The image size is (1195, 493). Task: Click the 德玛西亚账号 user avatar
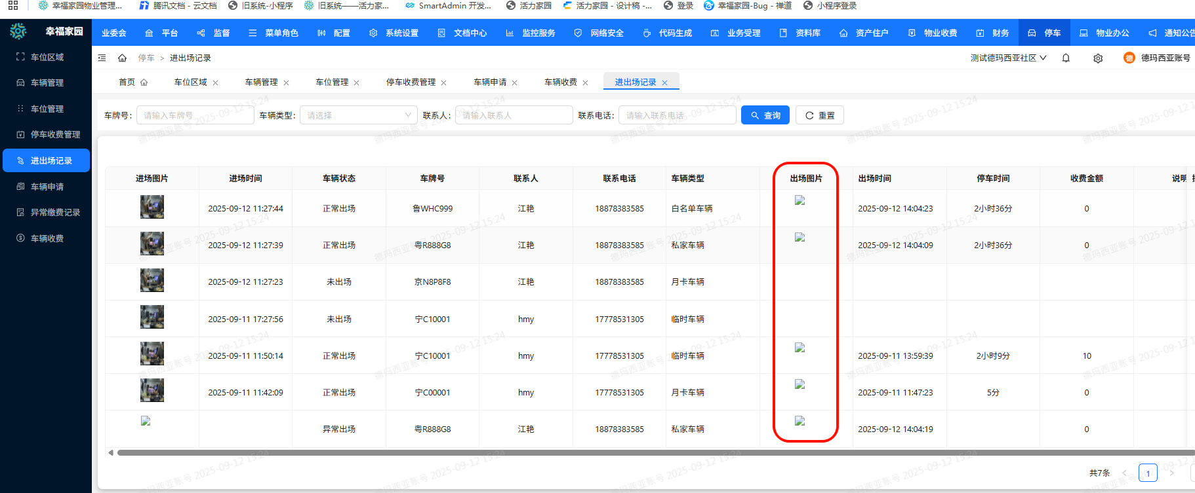click(1129, 58)
